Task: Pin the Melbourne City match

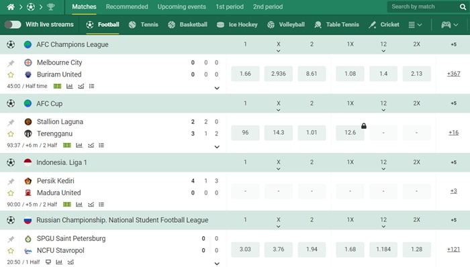Action: click(11, 63)
